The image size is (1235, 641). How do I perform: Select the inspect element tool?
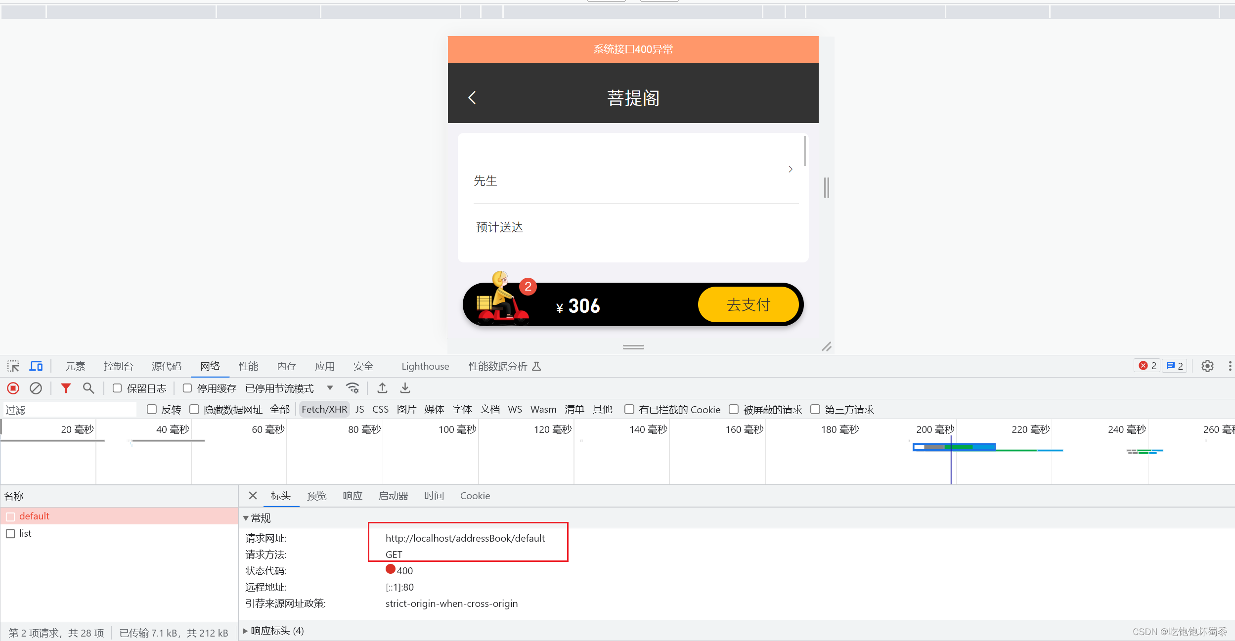13,366
